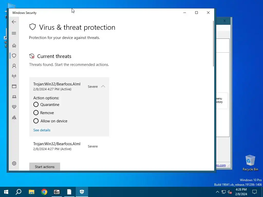Click the Current threats heading icon
The image size is (263, 197).
pyautogui.click(x=32, y=56)
